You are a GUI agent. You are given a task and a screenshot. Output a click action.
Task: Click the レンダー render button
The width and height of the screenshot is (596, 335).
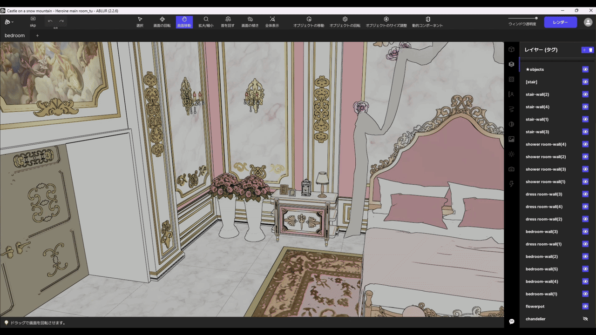(x=560, y=22)
